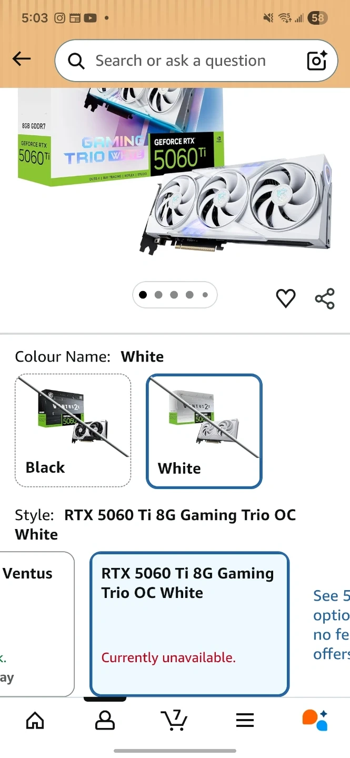The width and height of the screenshot is (350, 758).
Task: Tap the back arrow icon
Action: click(22, 59)
